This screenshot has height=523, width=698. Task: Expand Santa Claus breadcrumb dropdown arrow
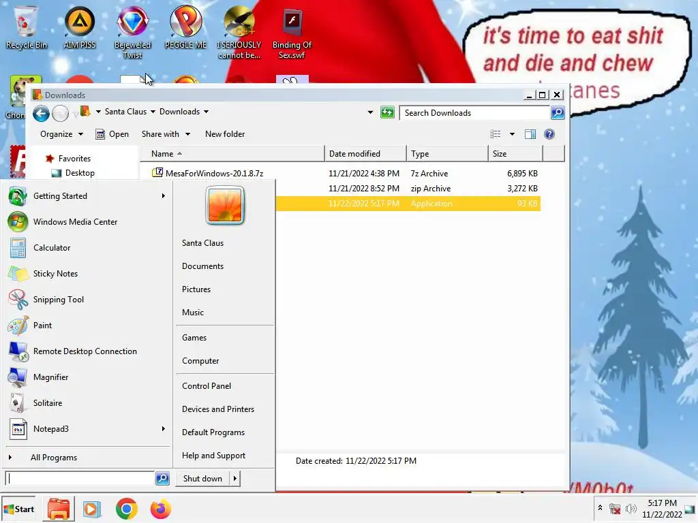click(153, 112)
